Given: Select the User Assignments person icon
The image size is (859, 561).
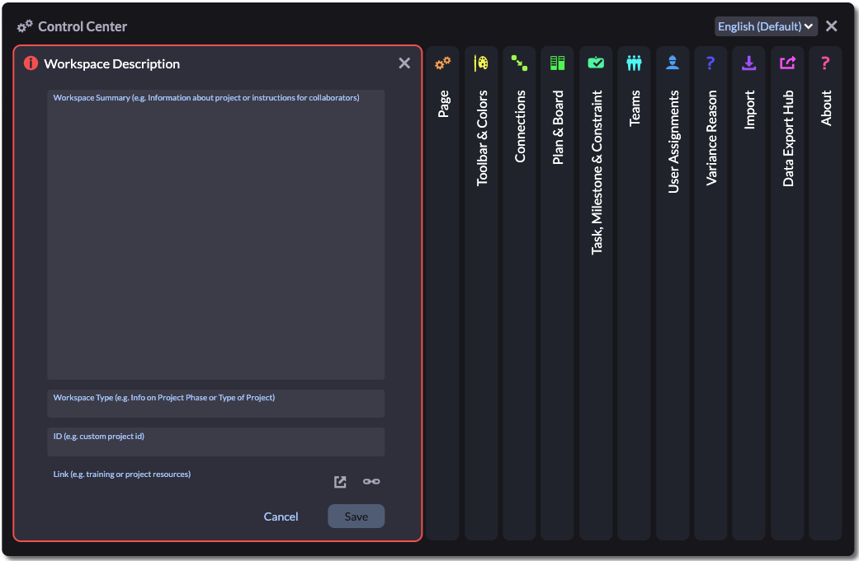Looking at the screenshot, I should point(673,63).
